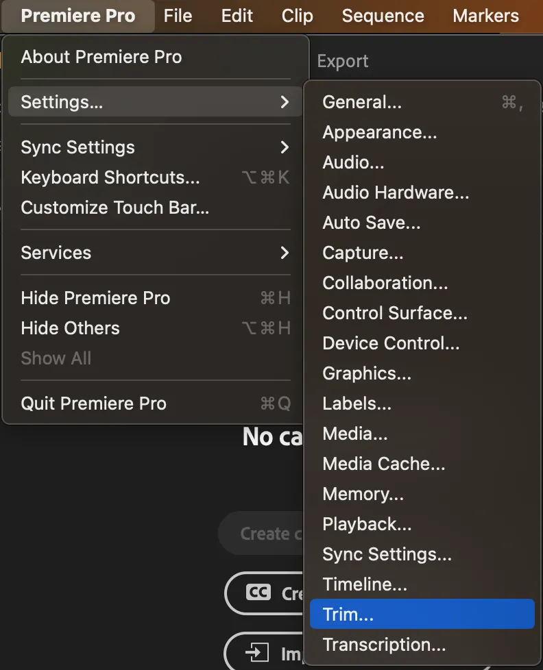Click the CC captions icon
This screenshot has width=543, height=670.
click(258, 592)
